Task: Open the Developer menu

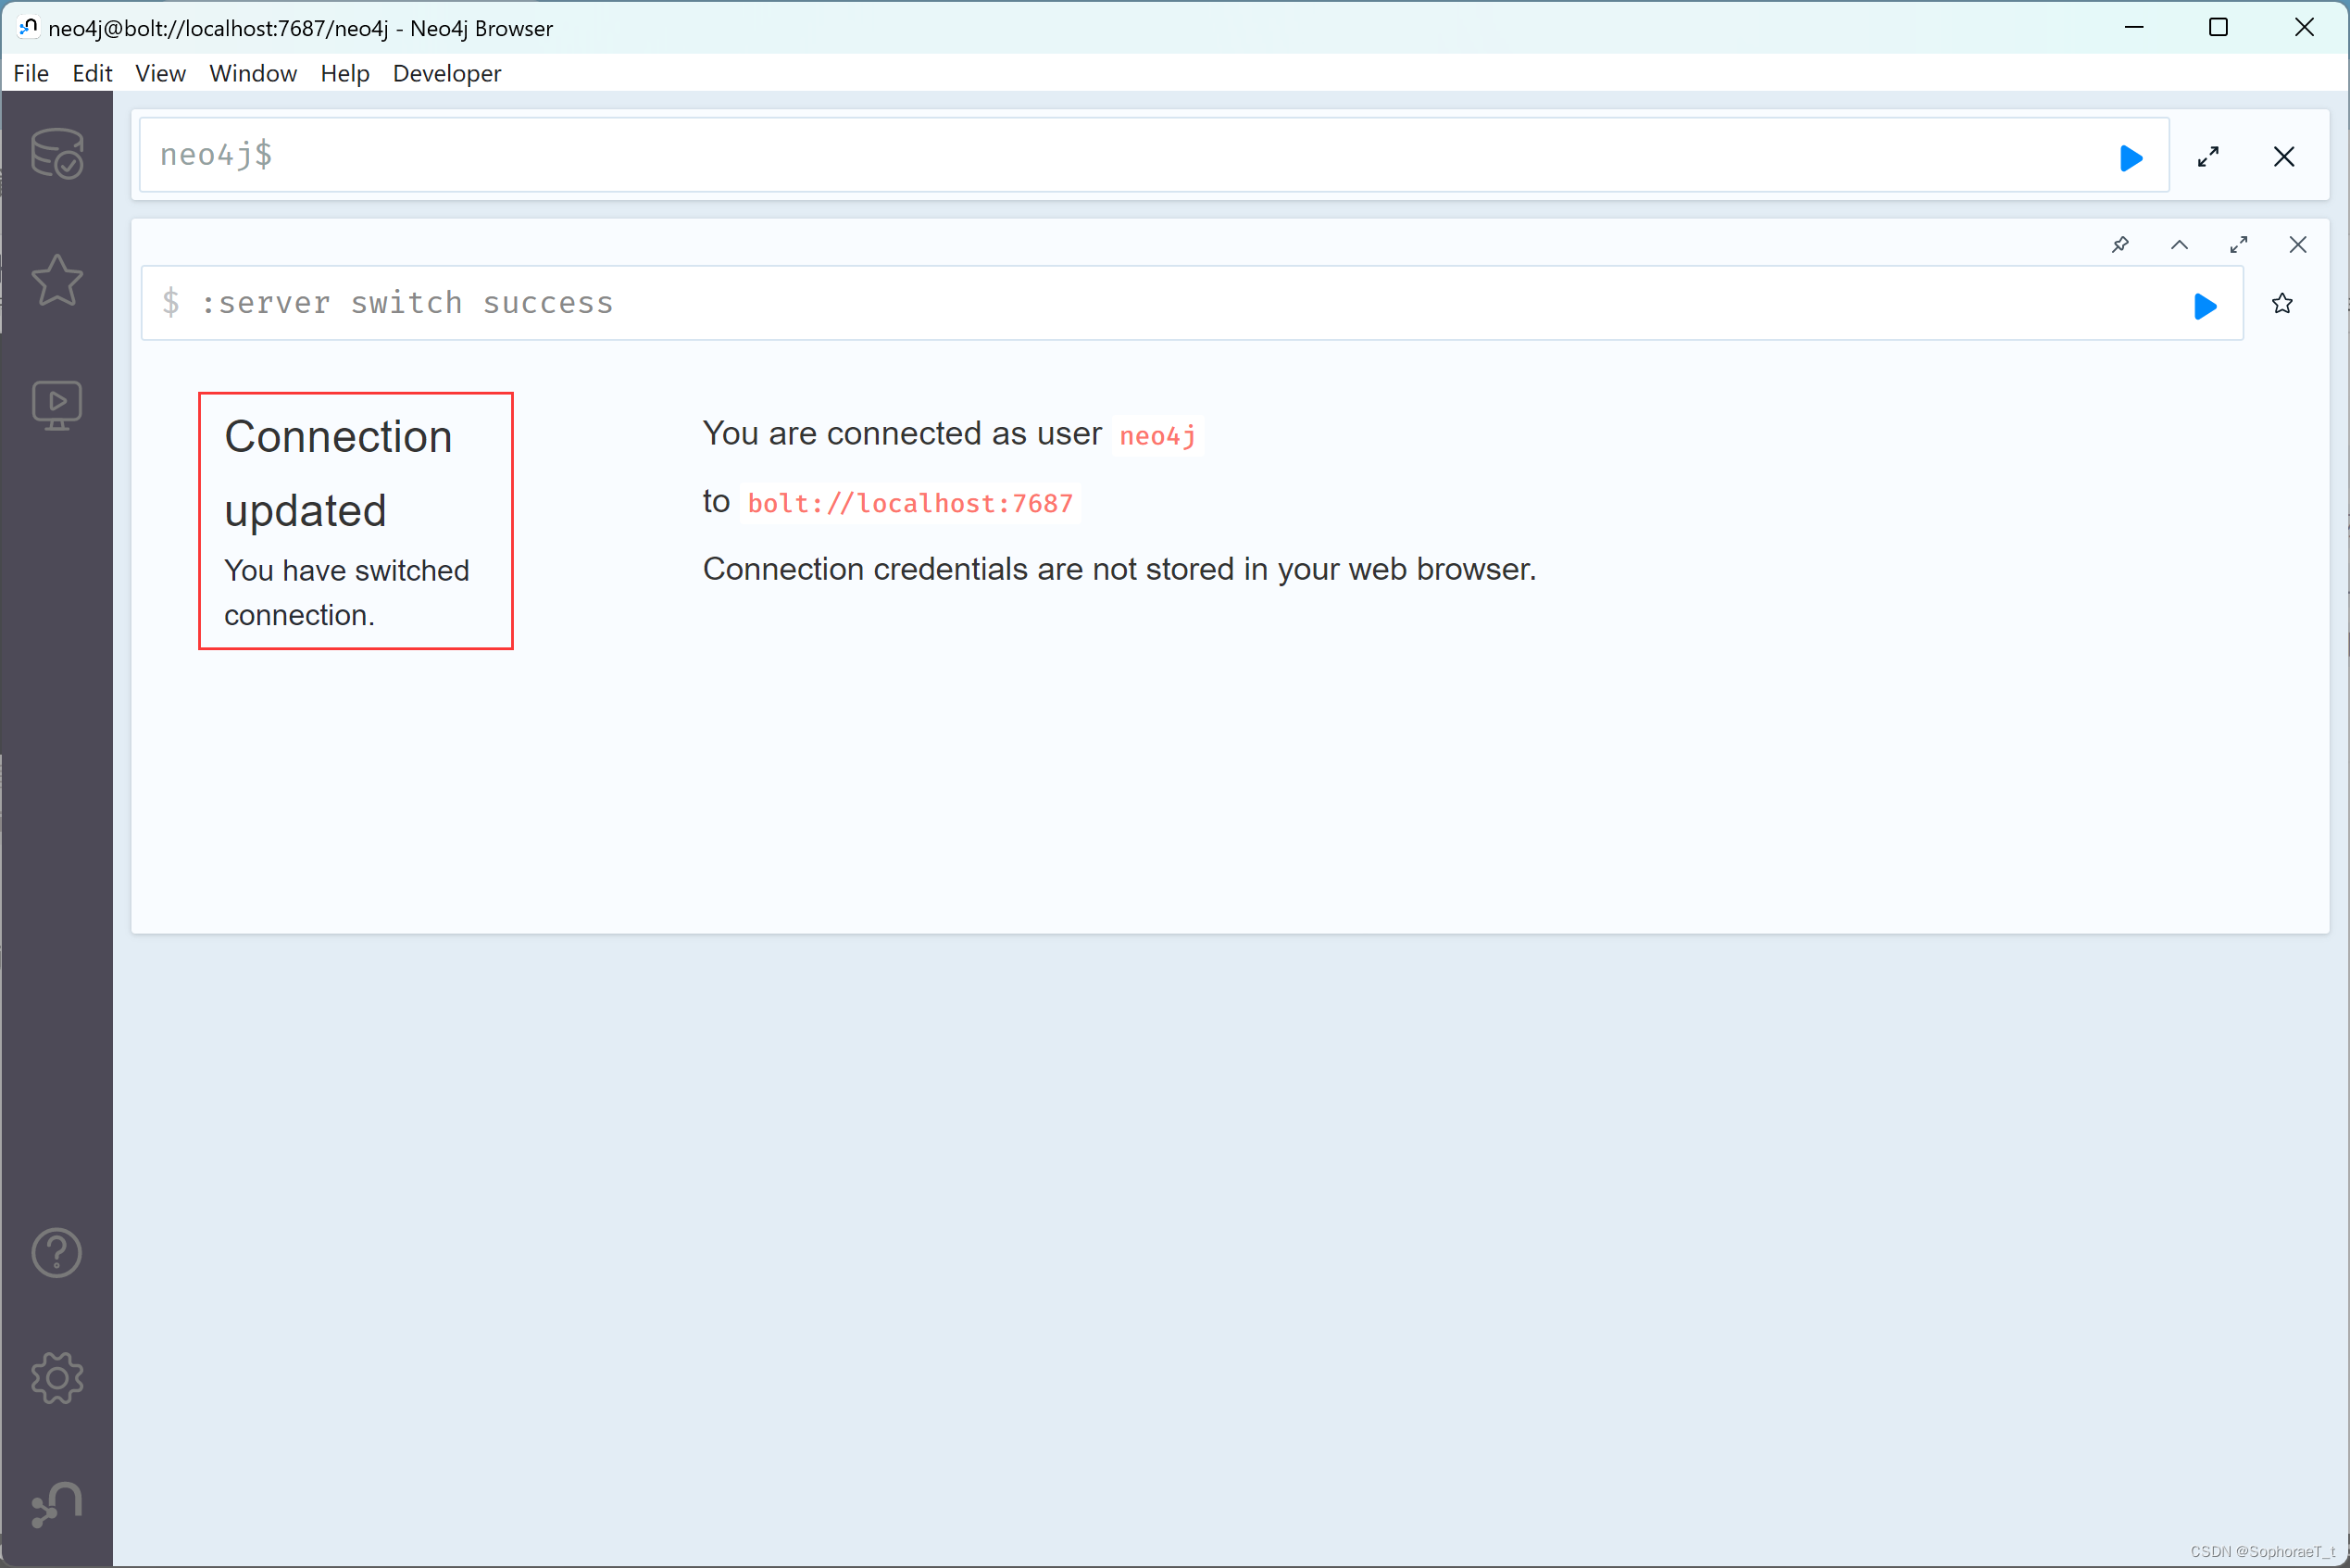Action: [445, 73]
